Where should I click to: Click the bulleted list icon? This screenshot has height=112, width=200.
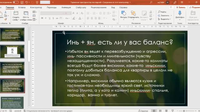coord(88,13)
